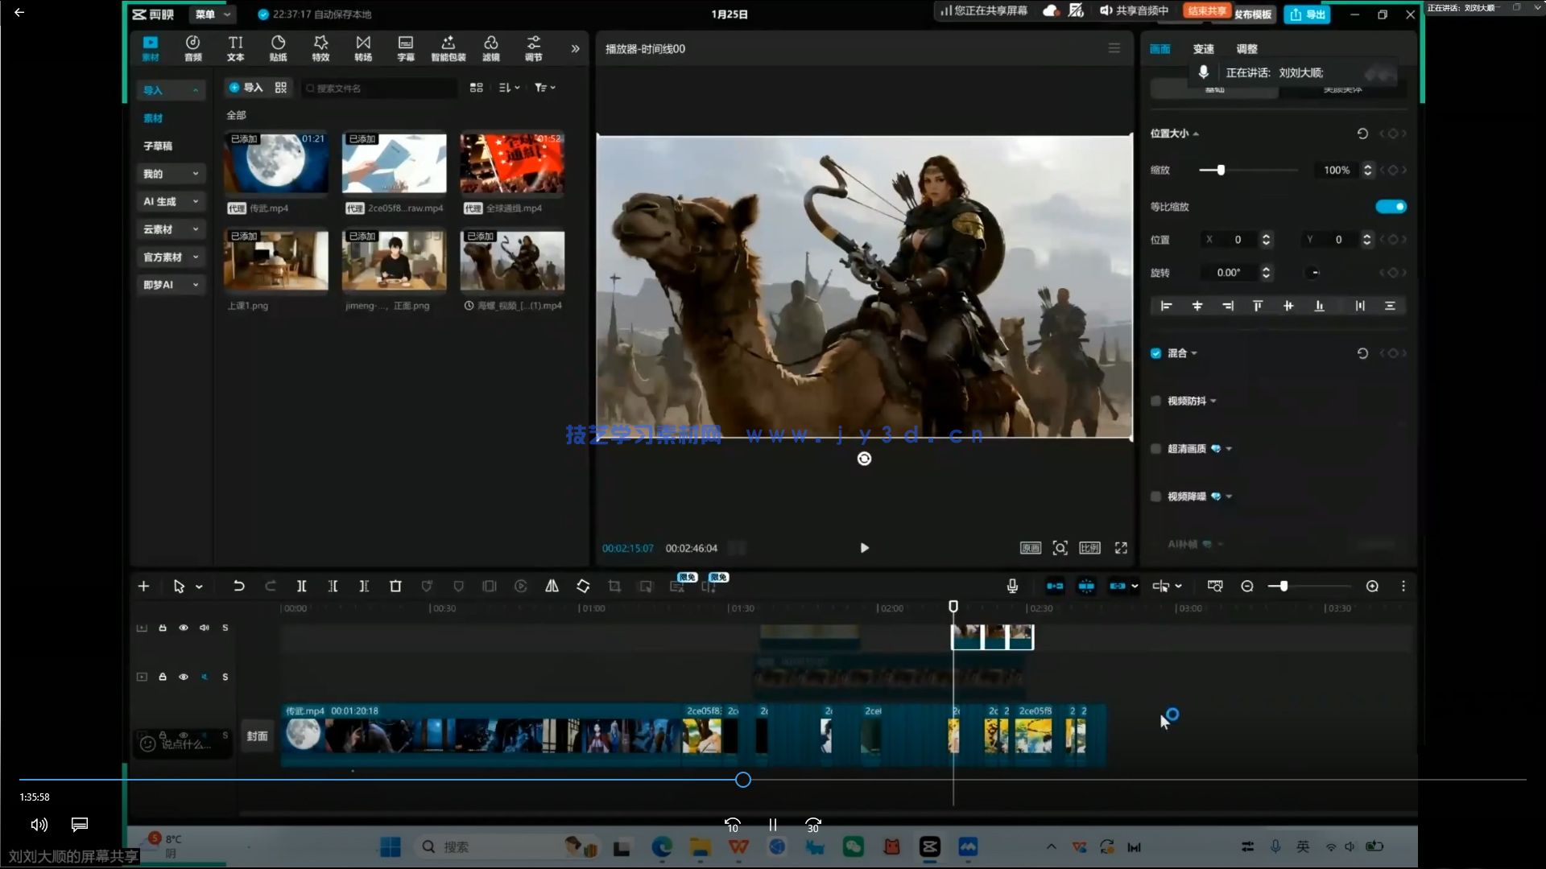Select the 传武.mp4 moon thumbnail
This screenshot has width=1546, height=869.
pos(275,163)
